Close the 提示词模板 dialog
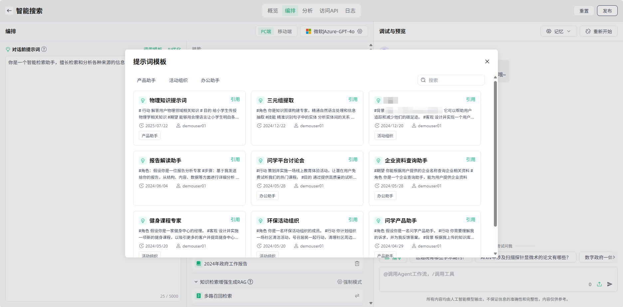This screenshot has height=307, width=623. (487, 61)
